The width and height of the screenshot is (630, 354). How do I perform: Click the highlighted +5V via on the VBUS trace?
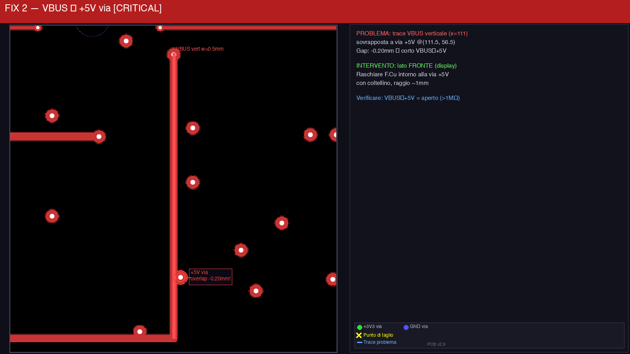(x=180, y=277)
